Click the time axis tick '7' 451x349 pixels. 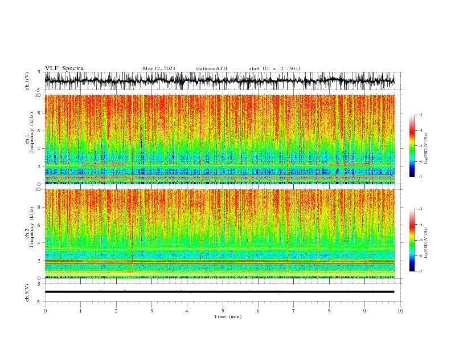coord(294,311)
